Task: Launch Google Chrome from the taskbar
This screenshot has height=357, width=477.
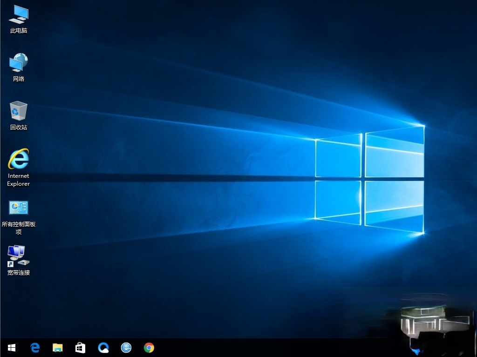Action: [x=149, y=348]
